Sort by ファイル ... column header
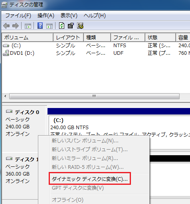The image size is (190, 204). pos(128,38)
